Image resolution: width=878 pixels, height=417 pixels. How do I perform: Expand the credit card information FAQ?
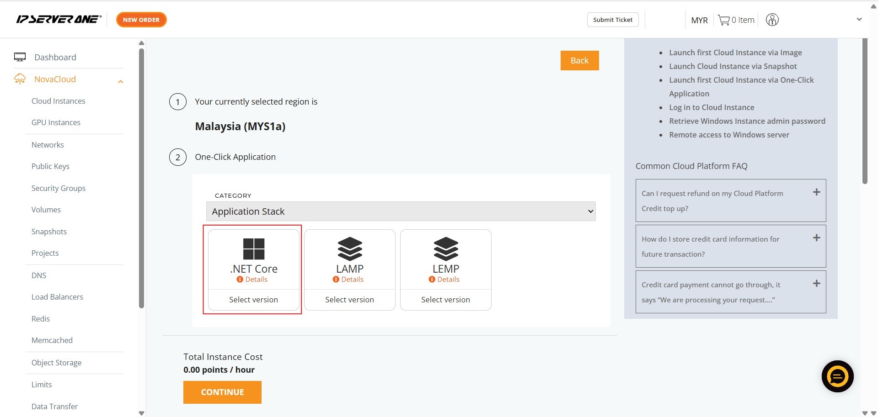click(816, 238)
